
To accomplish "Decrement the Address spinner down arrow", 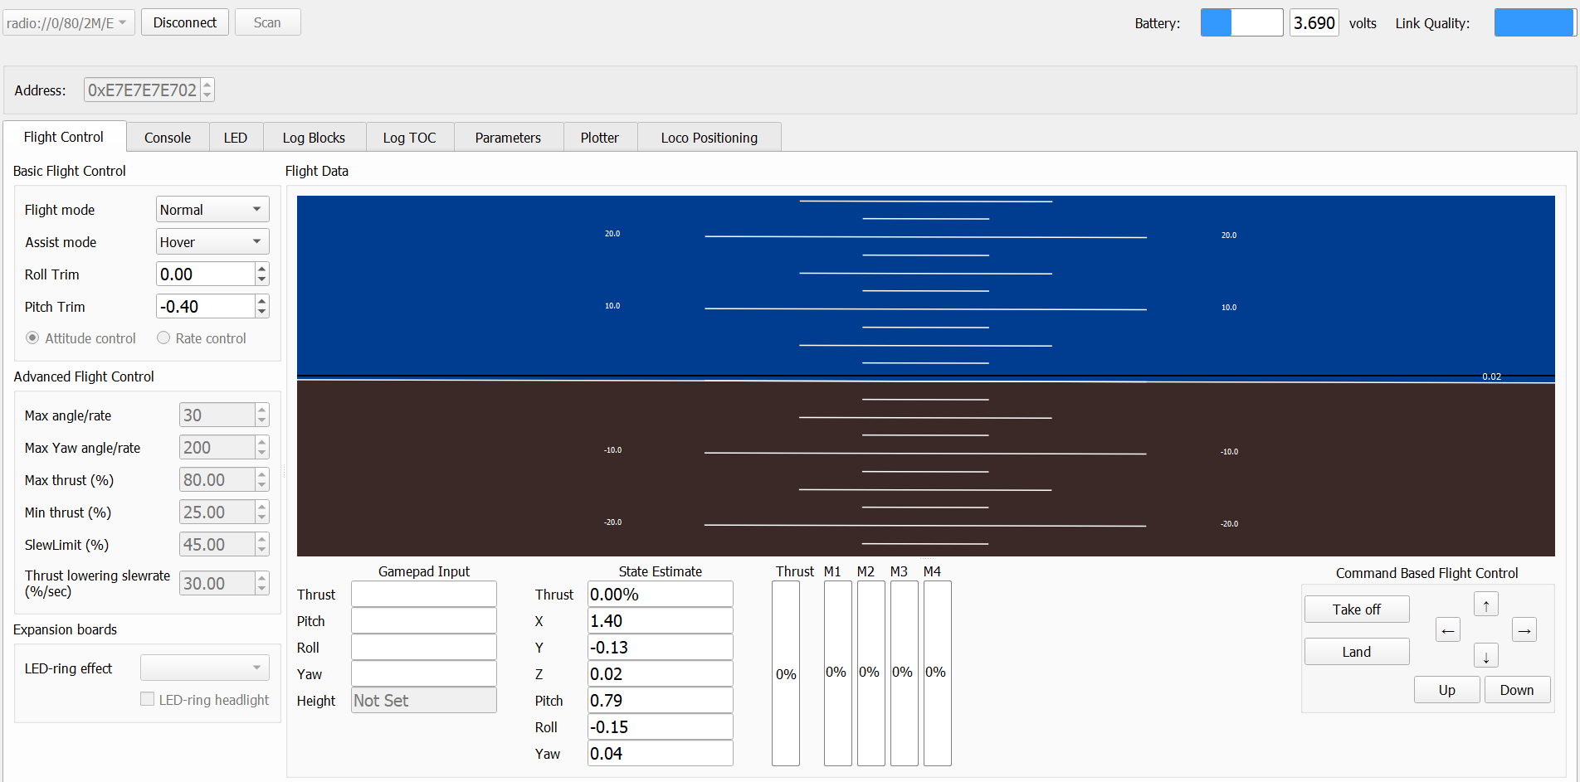I will click(207, 95).
